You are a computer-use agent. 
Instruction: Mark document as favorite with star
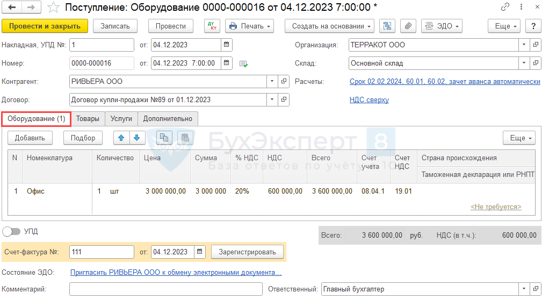pos(53,8)
